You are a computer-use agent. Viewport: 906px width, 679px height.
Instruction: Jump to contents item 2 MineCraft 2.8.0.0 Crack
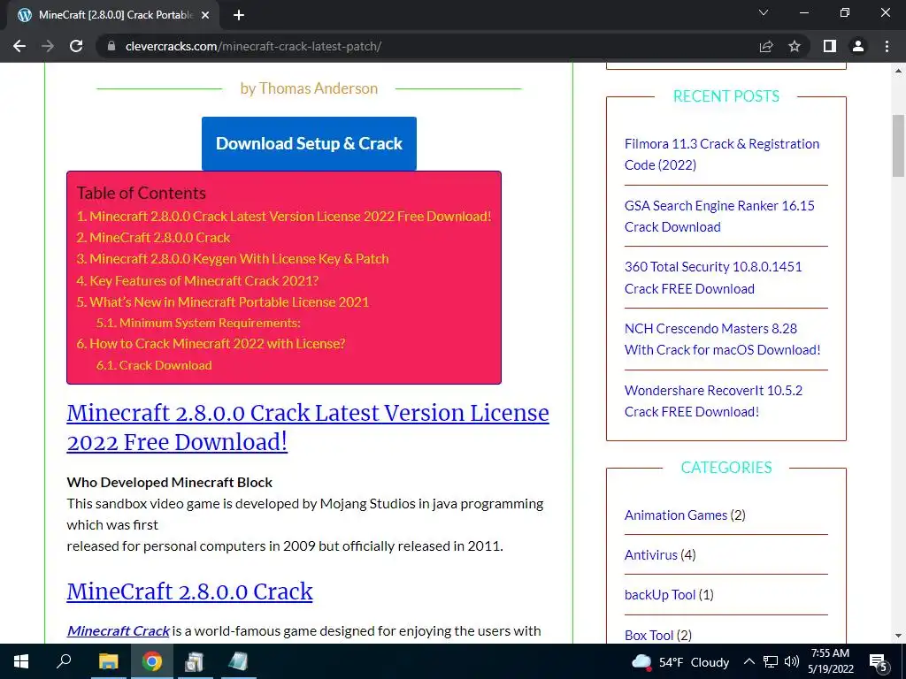tap(153, 237)
